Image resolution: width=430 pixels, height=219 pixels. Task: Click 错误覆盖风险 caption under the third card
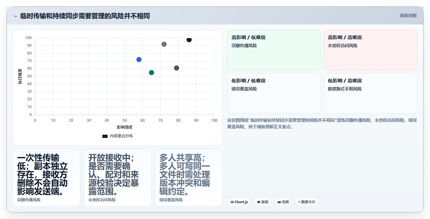point(171,200)
